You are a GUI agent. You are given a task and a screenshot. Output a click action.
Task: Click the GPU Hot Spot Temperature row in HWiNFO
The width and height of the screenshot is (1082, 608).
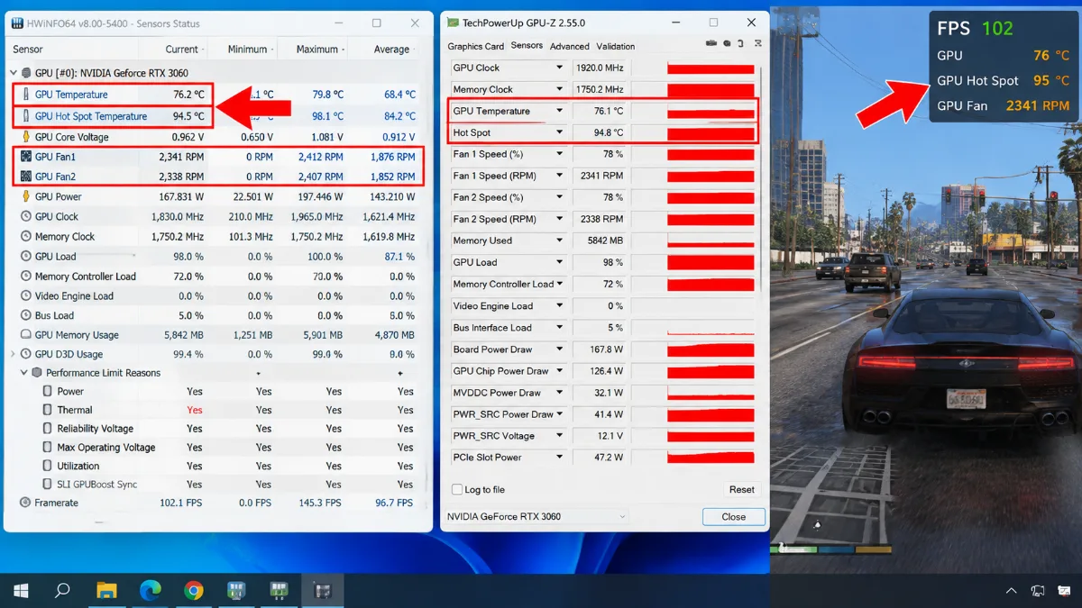(x=215, y=116)
